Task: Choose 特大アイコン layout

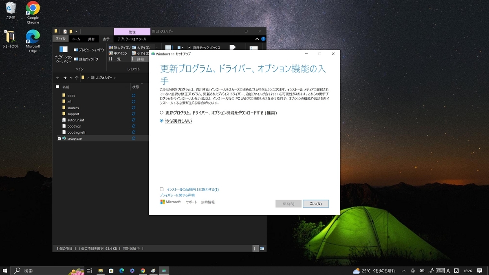Action: click(119, 48)
